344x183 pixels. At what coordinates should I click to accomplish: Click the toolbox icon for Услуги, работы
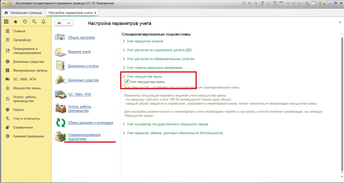pos(60,109)
